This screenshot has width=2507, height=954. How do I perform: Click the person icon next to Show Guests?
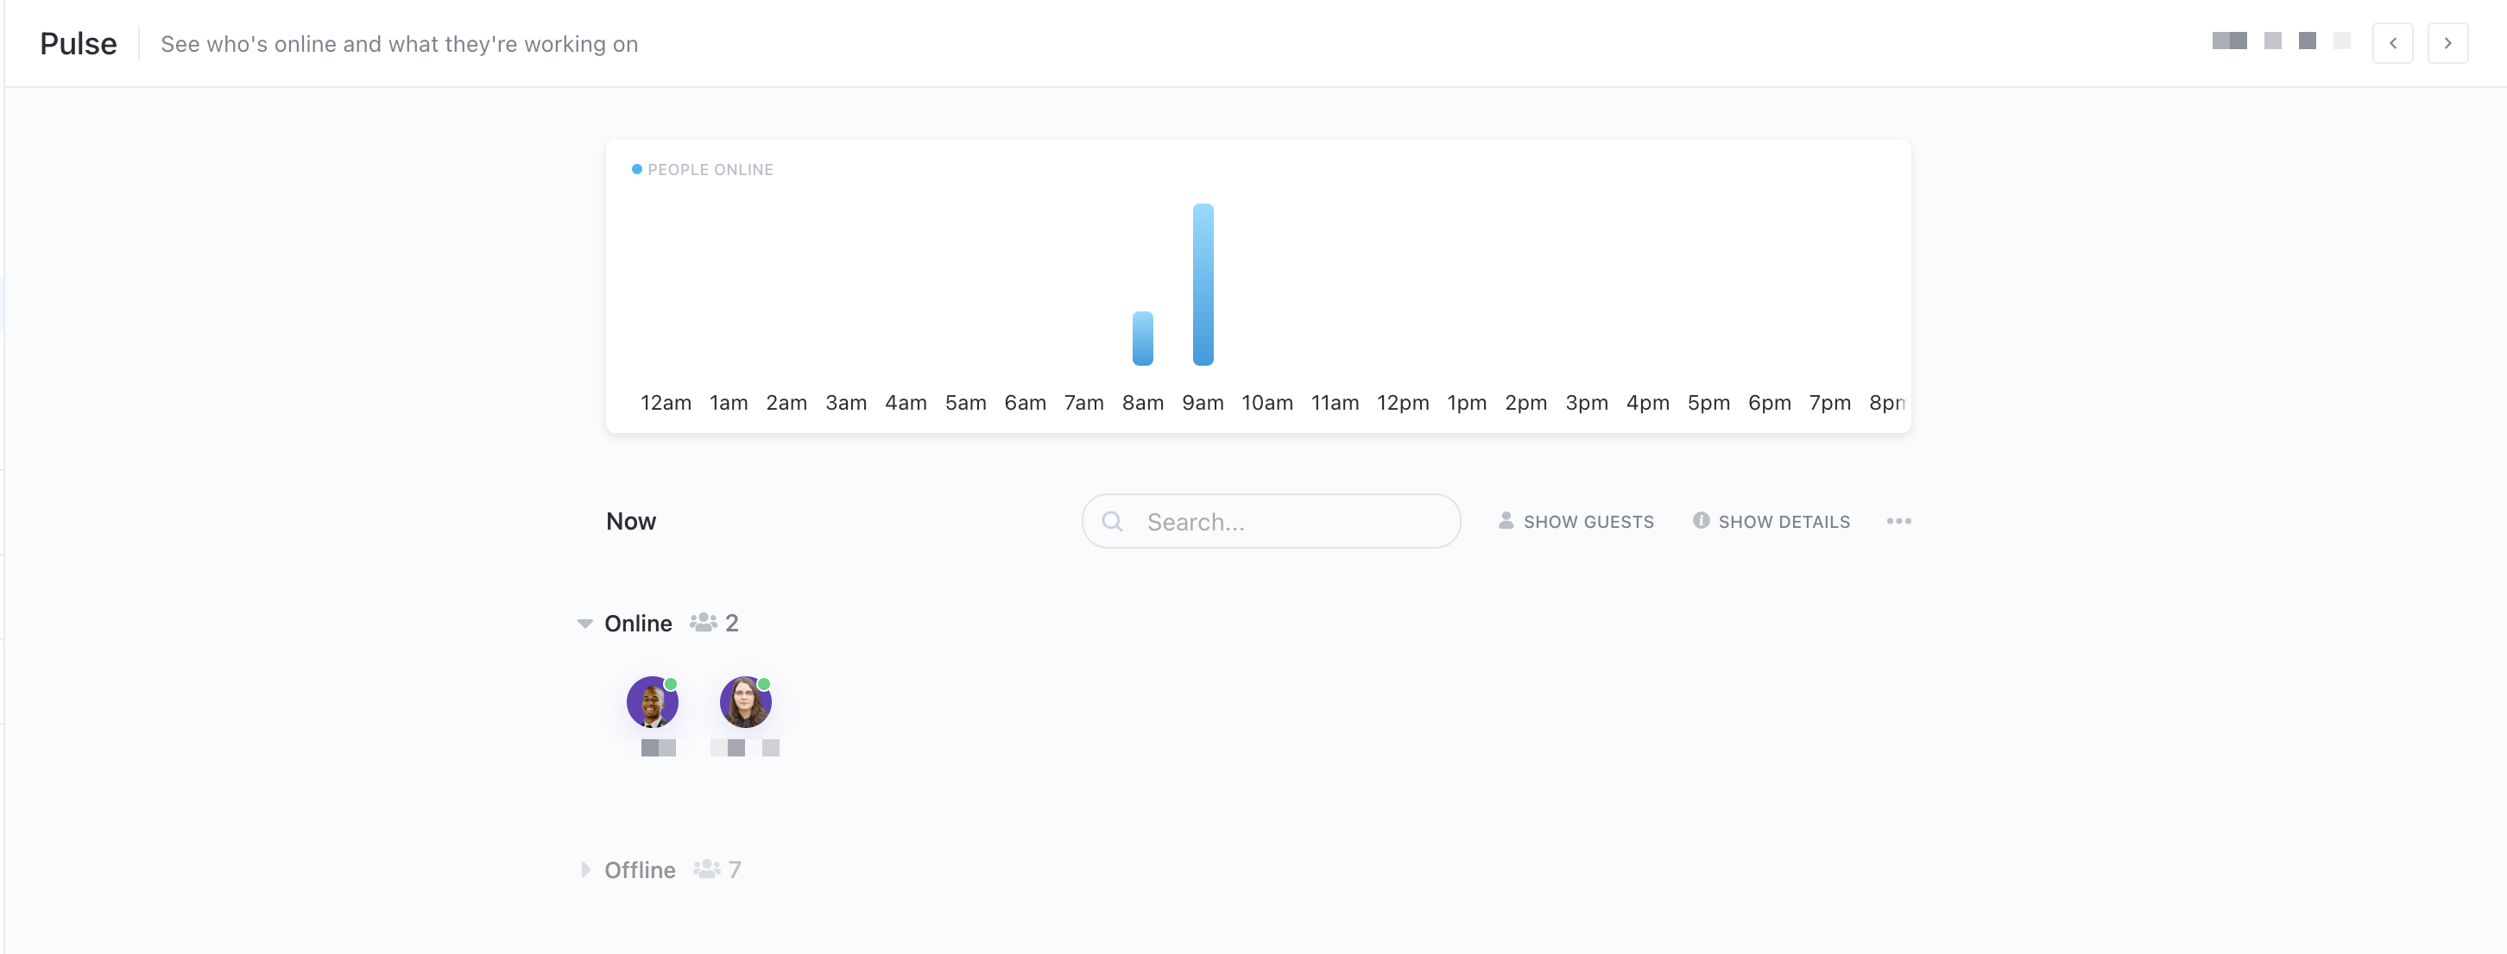coord(1506,520)
